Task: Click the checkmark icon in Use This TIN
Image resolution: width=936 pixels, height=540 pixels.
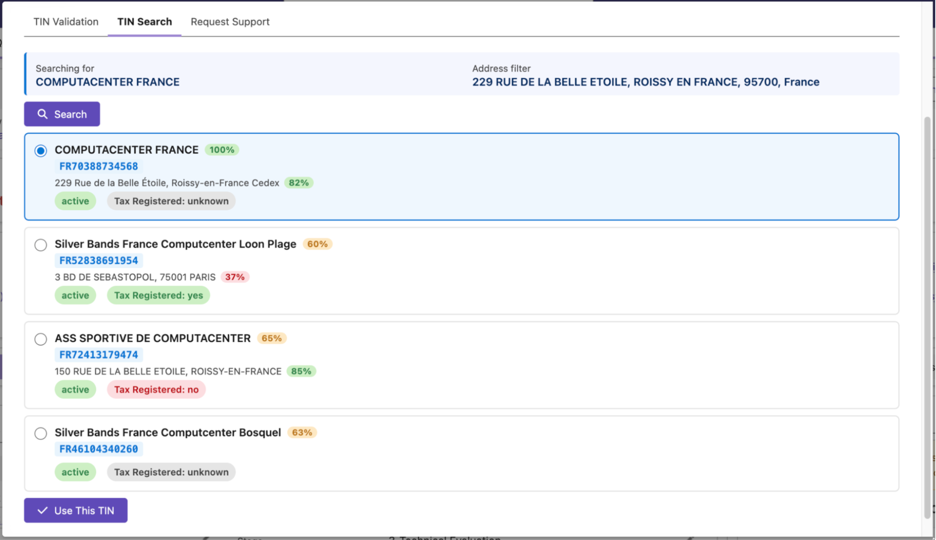Action: coord(43,510)
